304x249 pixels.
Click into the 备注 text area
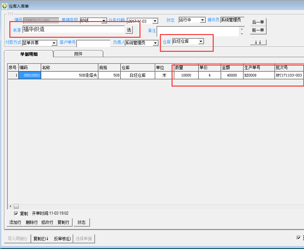(198, 32)
